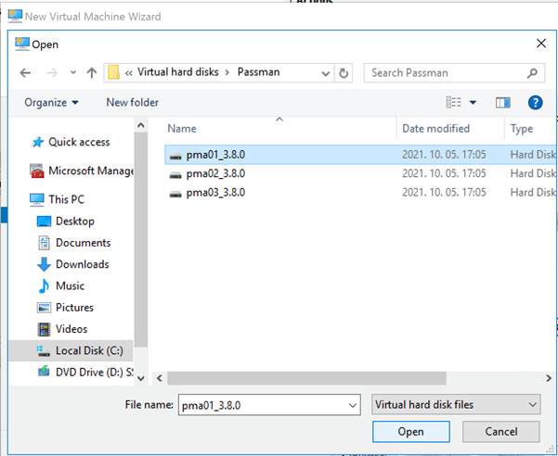Screen dimensions: 558x456
Task: Go up one folder level arrow
Action: (92, 73)
